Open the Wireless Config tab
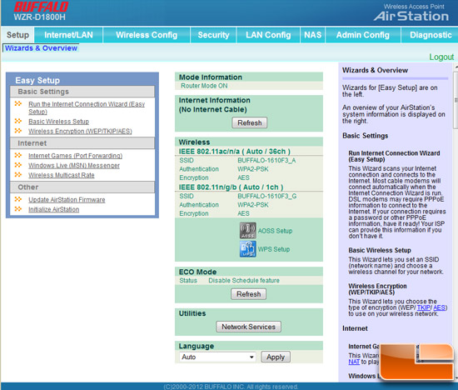This screenshot has height=390, width=458. click(x=147, y=35)
